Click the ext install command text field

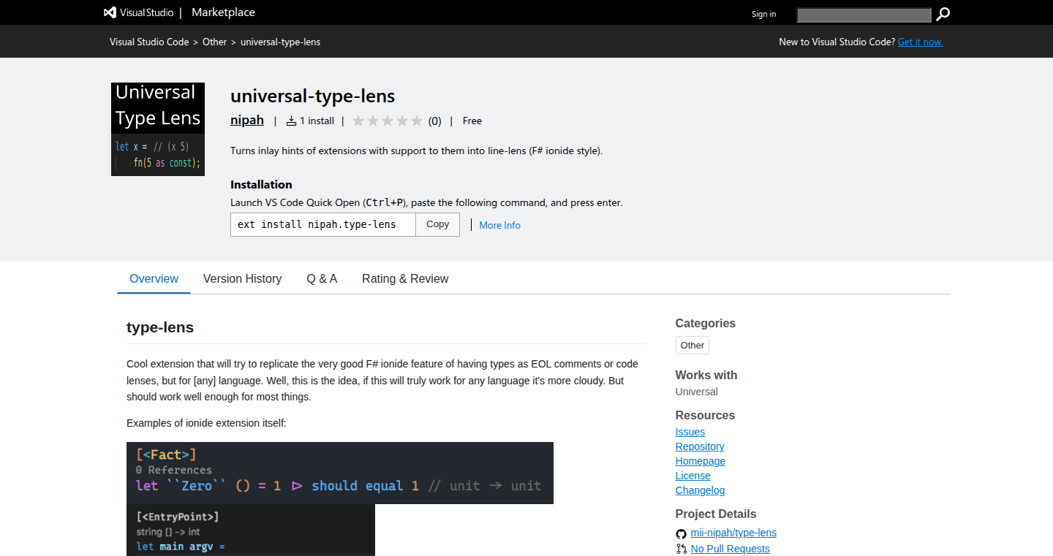(x=323, y=224)
